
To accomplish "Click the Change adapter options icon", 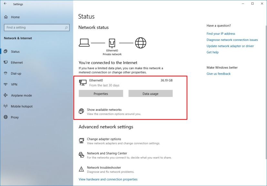I will click(x=81, y=141).
